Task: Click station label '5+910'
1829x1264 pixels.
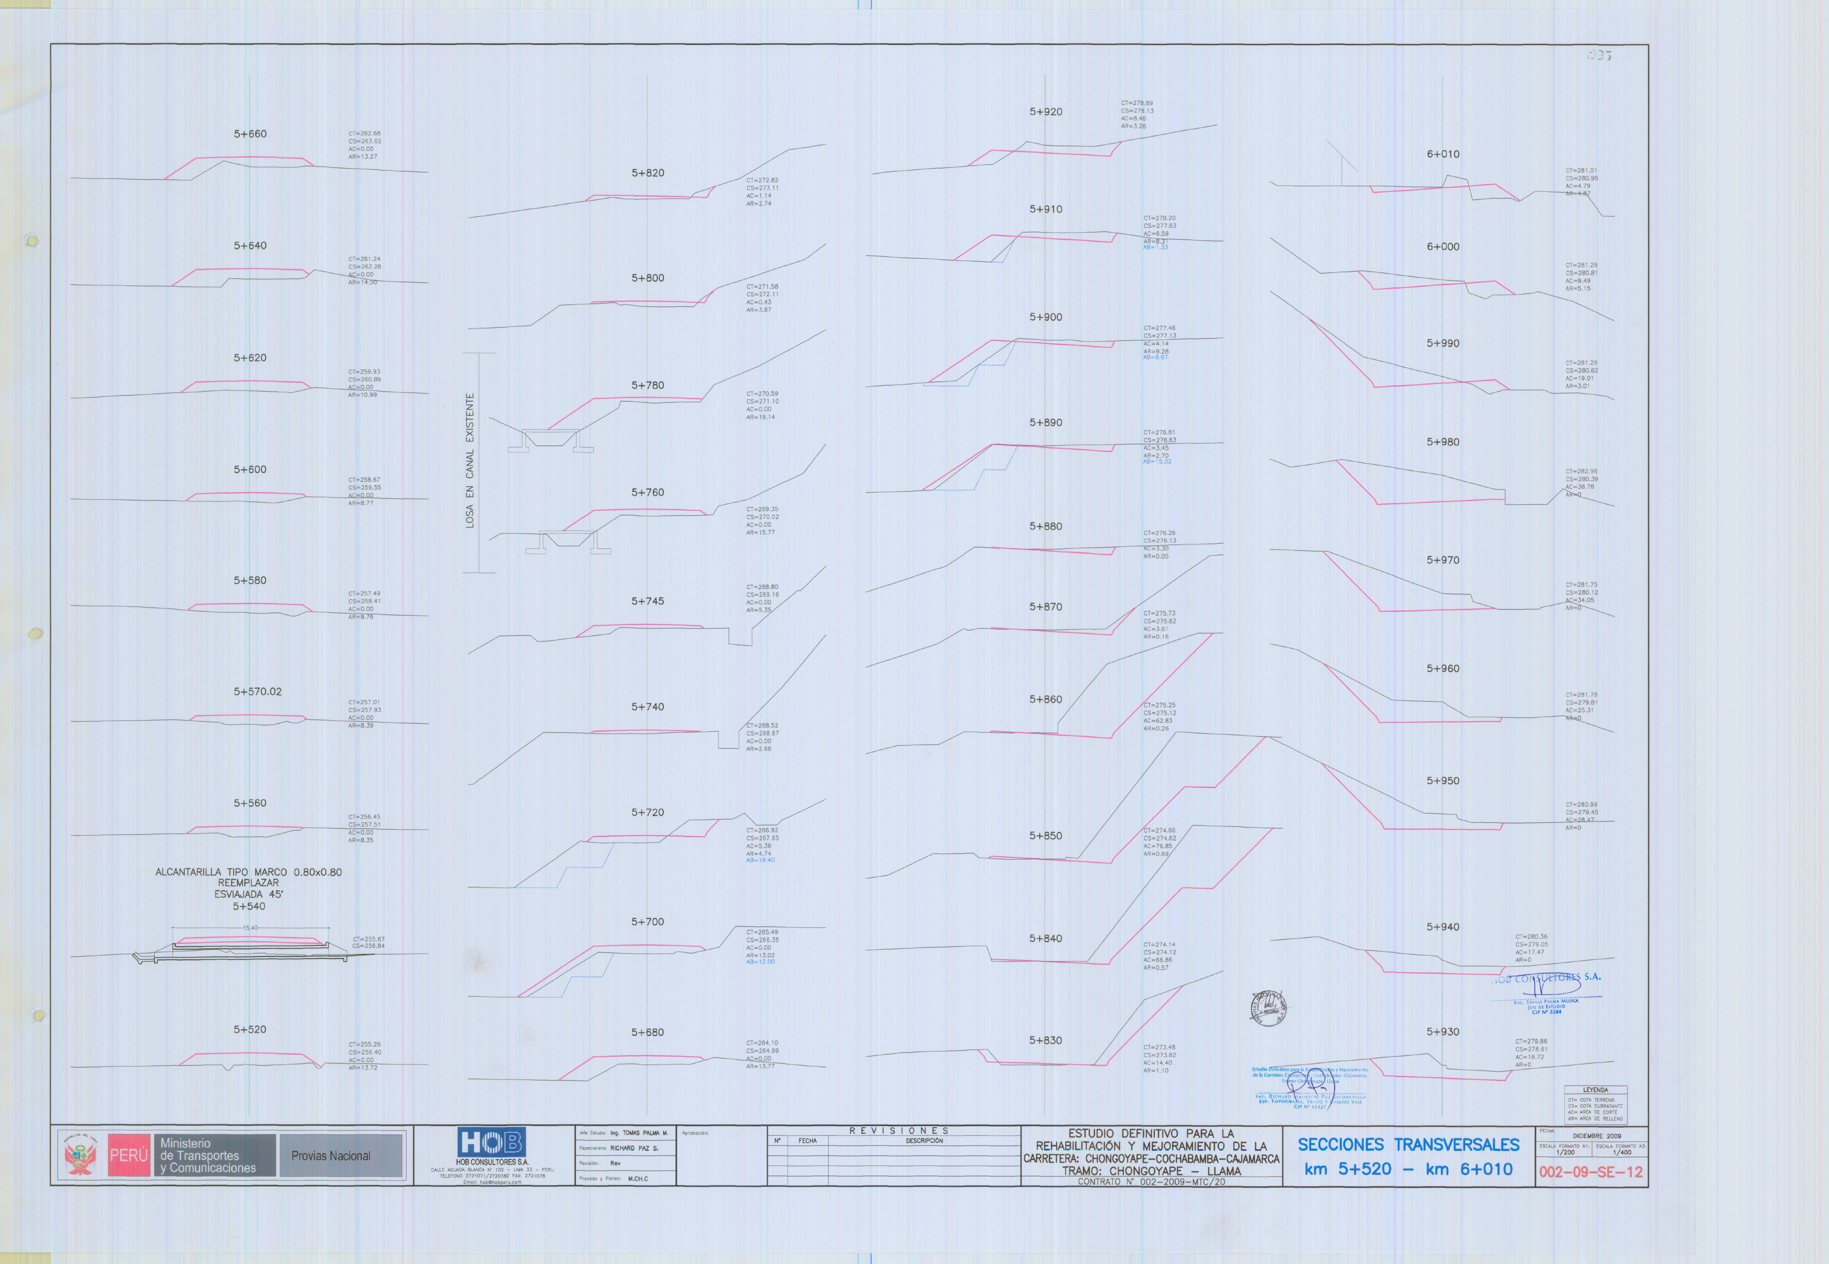Action: 1046,209
